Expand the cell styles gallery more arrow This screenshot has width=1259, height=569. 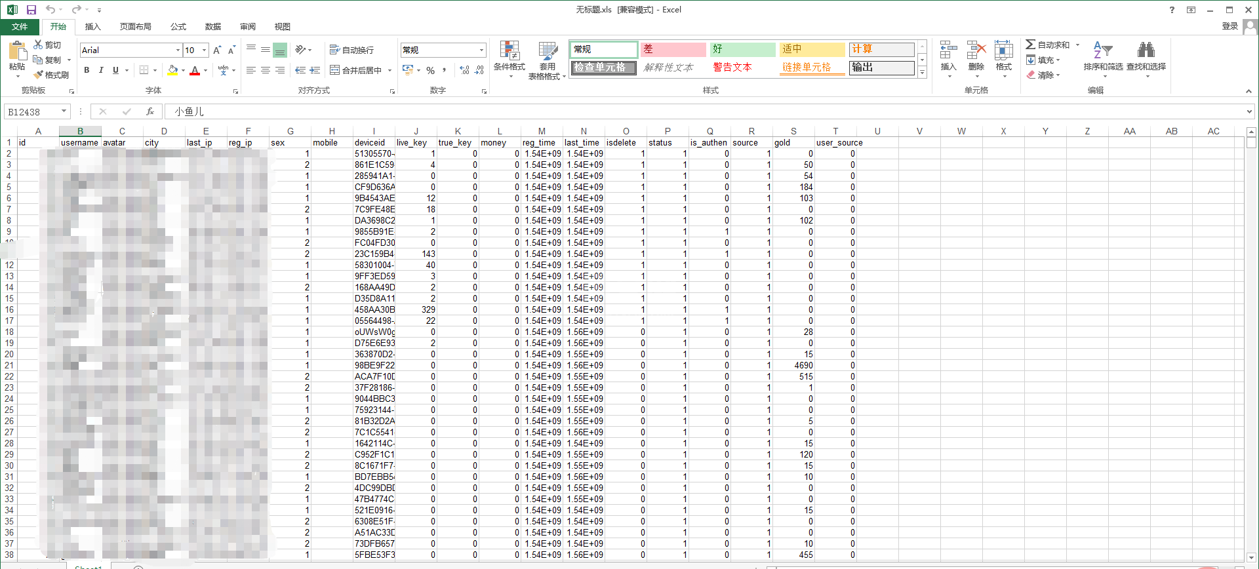(x=922, y=73)
